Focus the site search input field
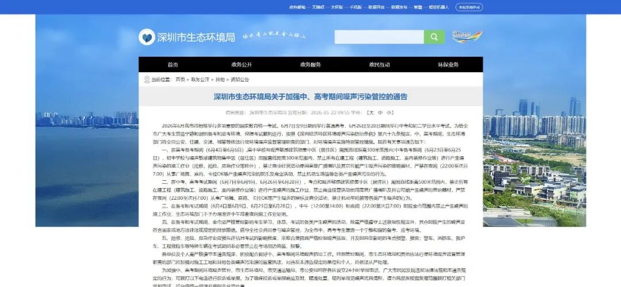621x287 pixels. 379,37
